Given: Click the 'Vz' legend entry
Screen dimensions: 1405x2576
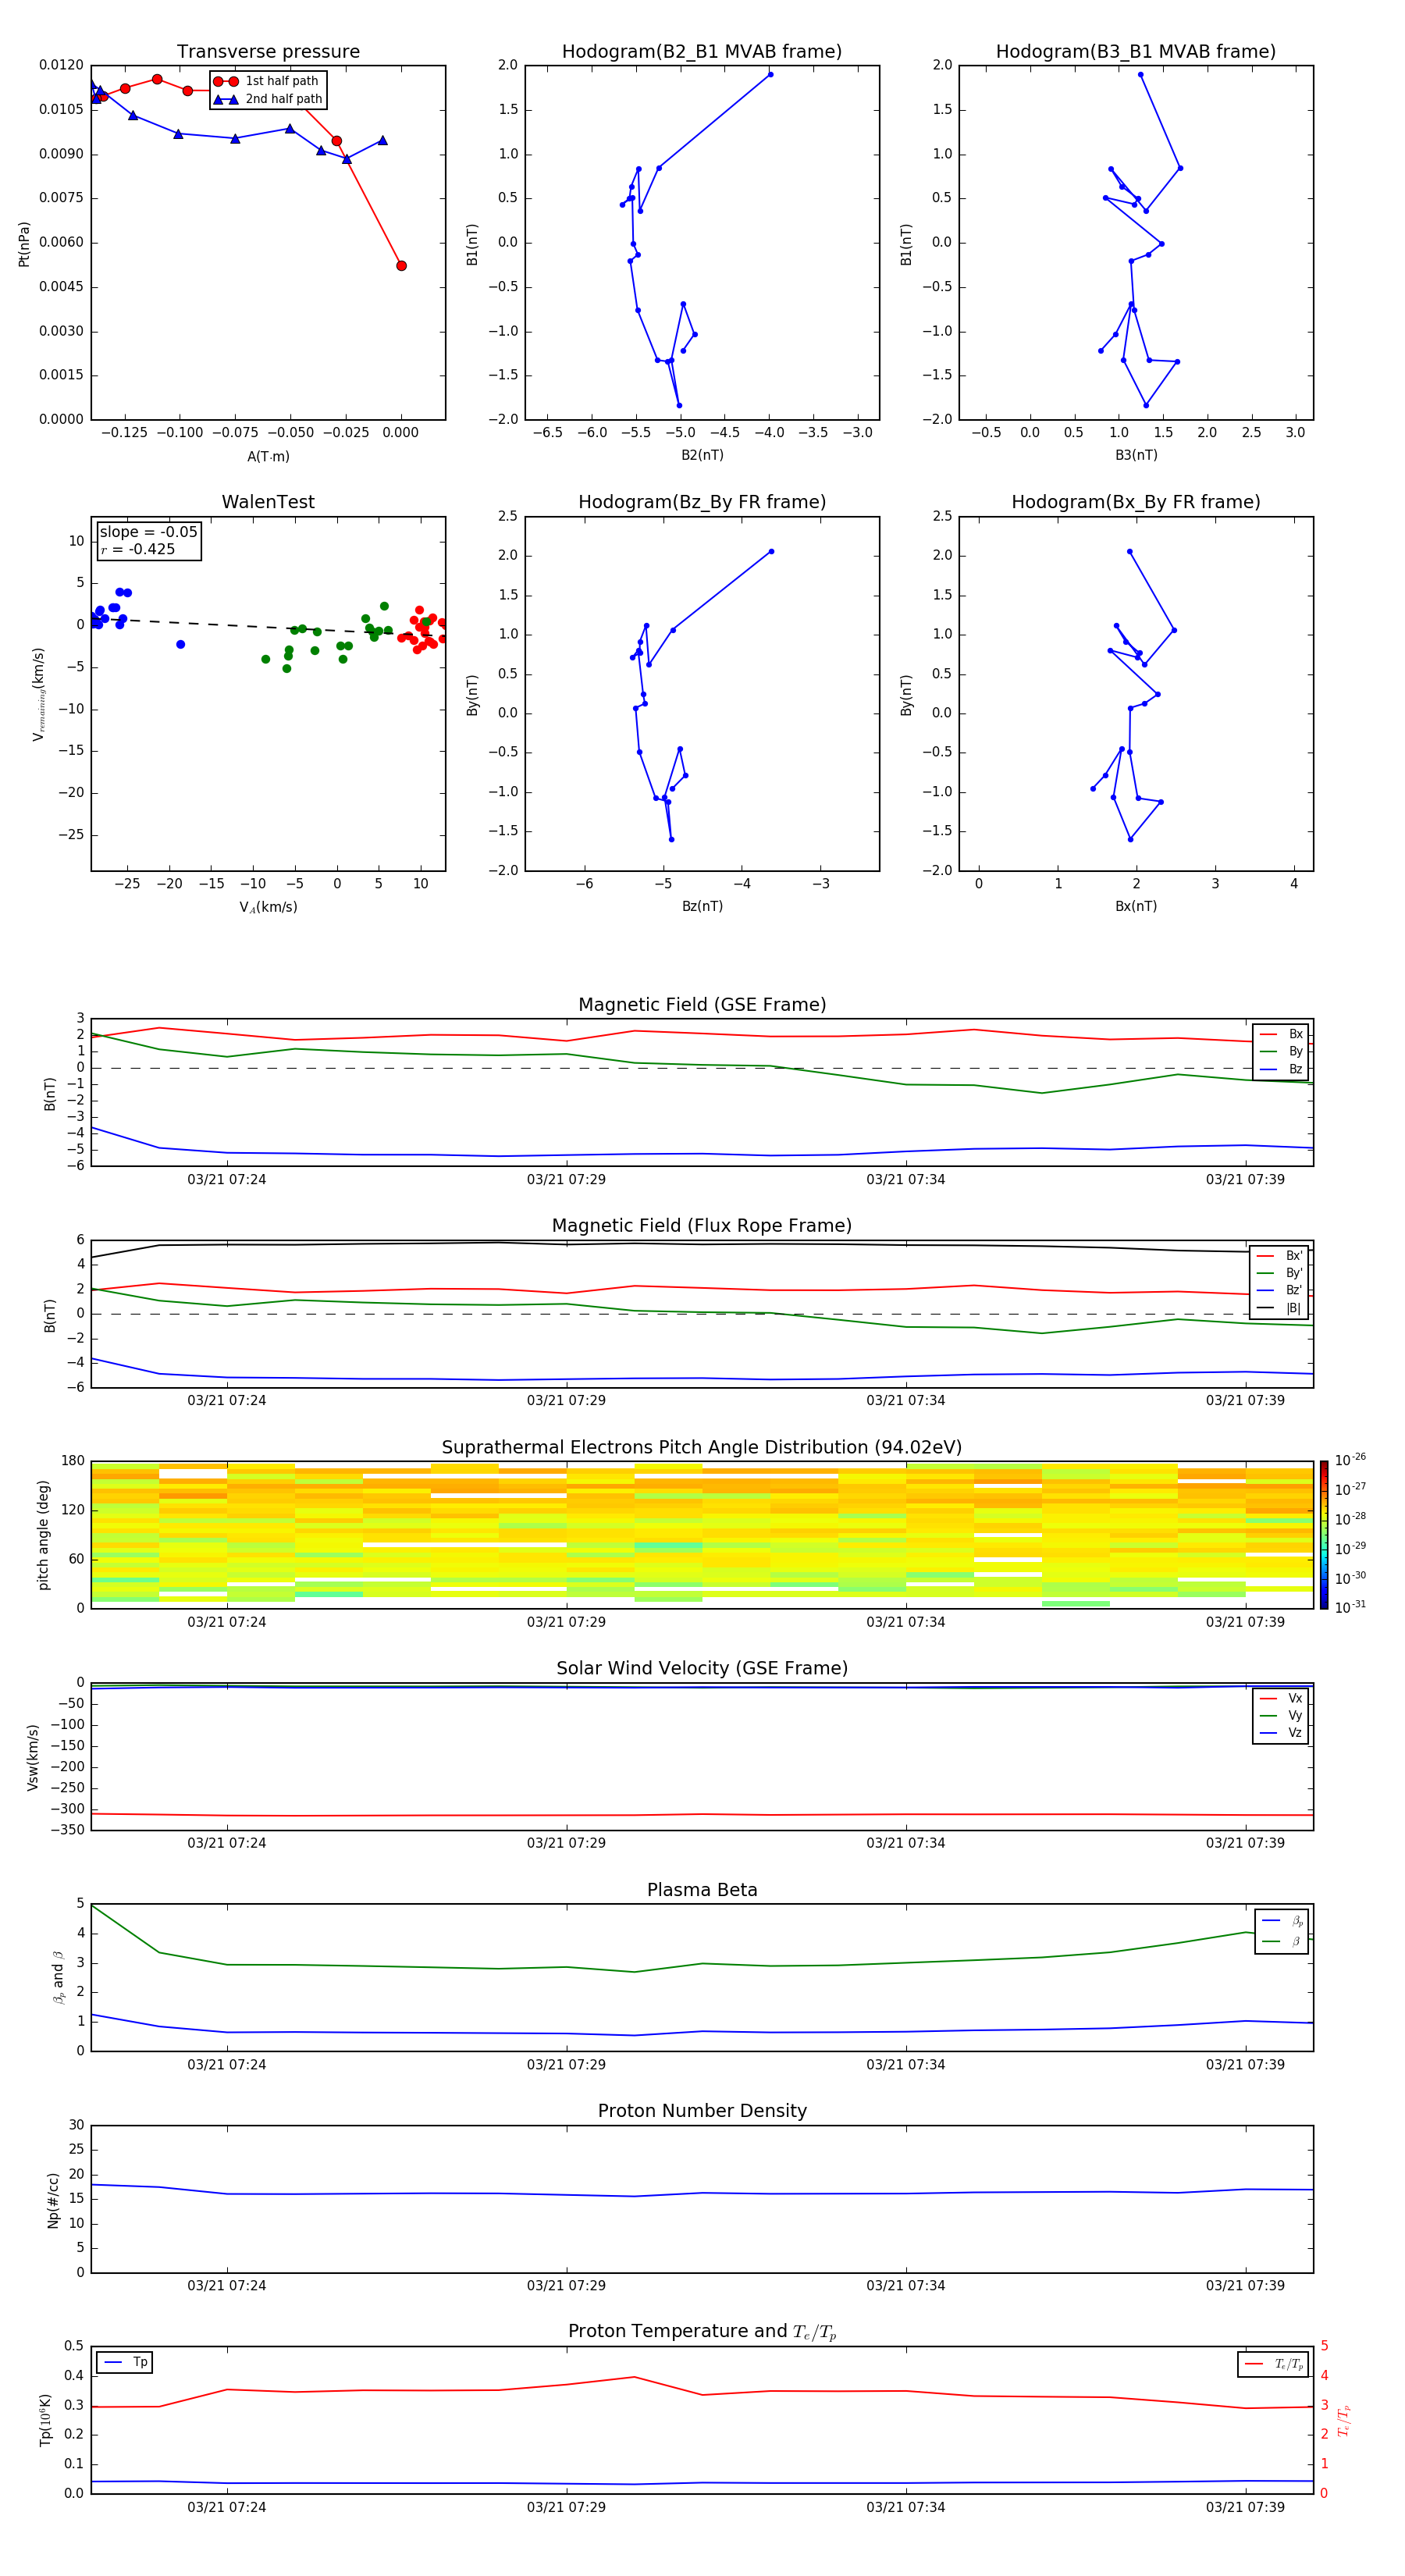Looking at the screenshot, I should tap(1282, 1733).
